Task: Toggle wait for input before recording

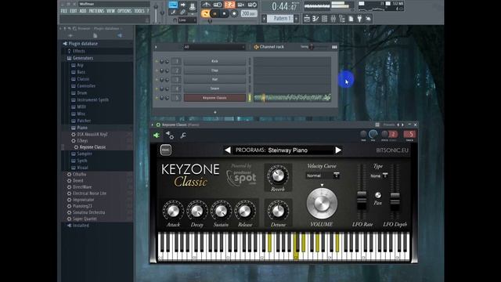Action: [218, 5]
